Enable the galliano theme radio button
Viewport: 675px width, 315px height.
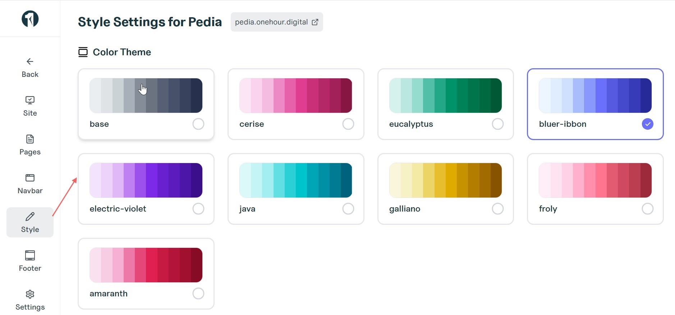point(498,208)
